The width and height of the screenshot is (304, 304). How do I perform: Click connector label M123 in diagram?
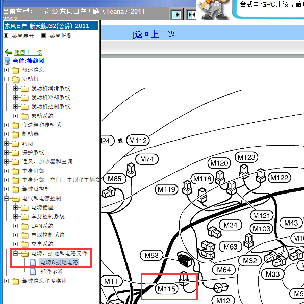pyautogui.click(x=246, y=157)
